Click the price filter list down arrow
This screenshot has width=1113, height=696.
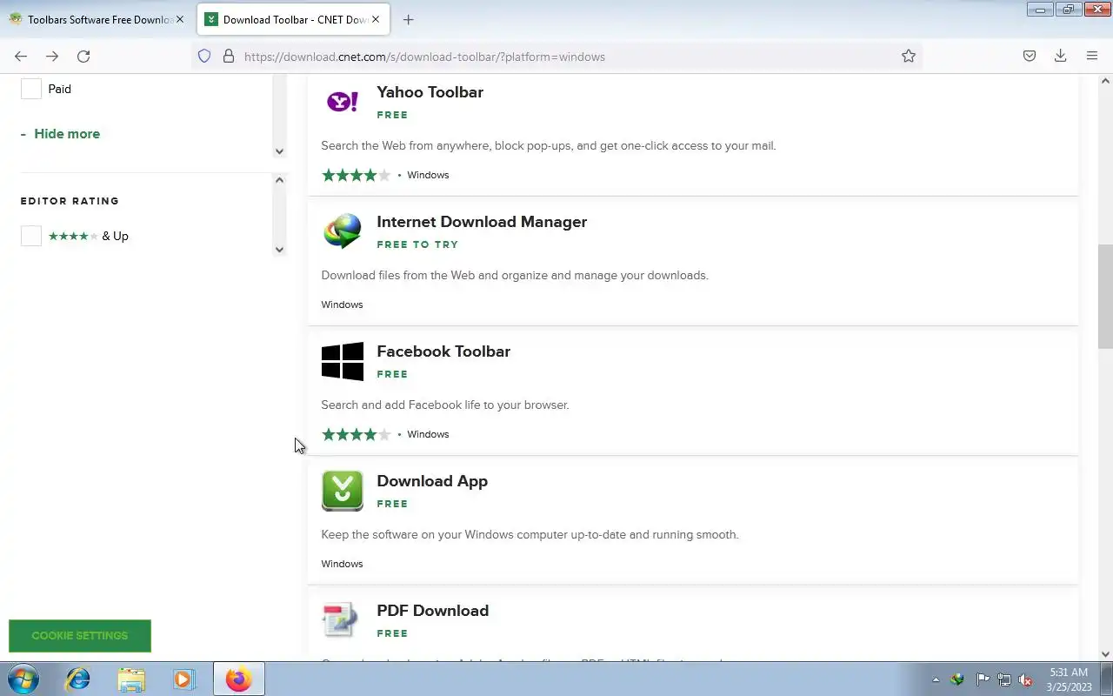coord(279,151)
